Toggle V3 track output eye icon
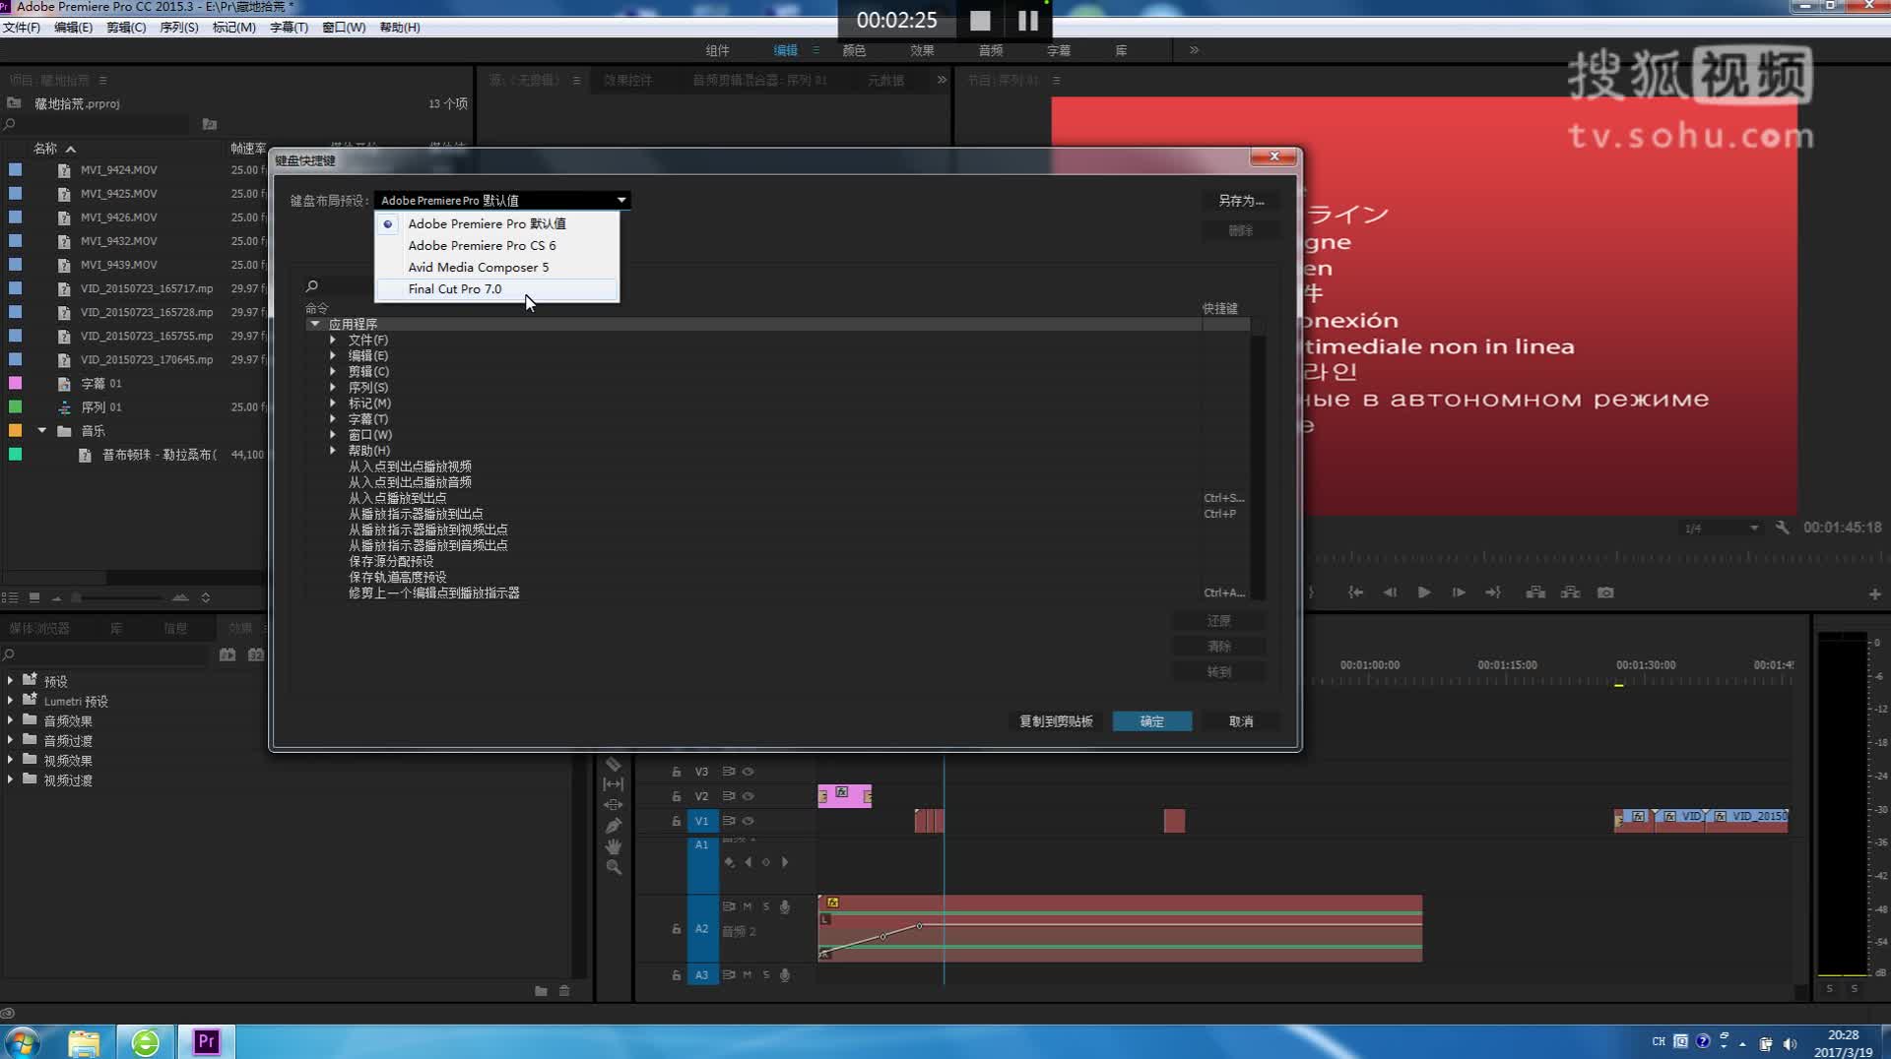The image size is (1891, 1059). [x=749, y=772]
